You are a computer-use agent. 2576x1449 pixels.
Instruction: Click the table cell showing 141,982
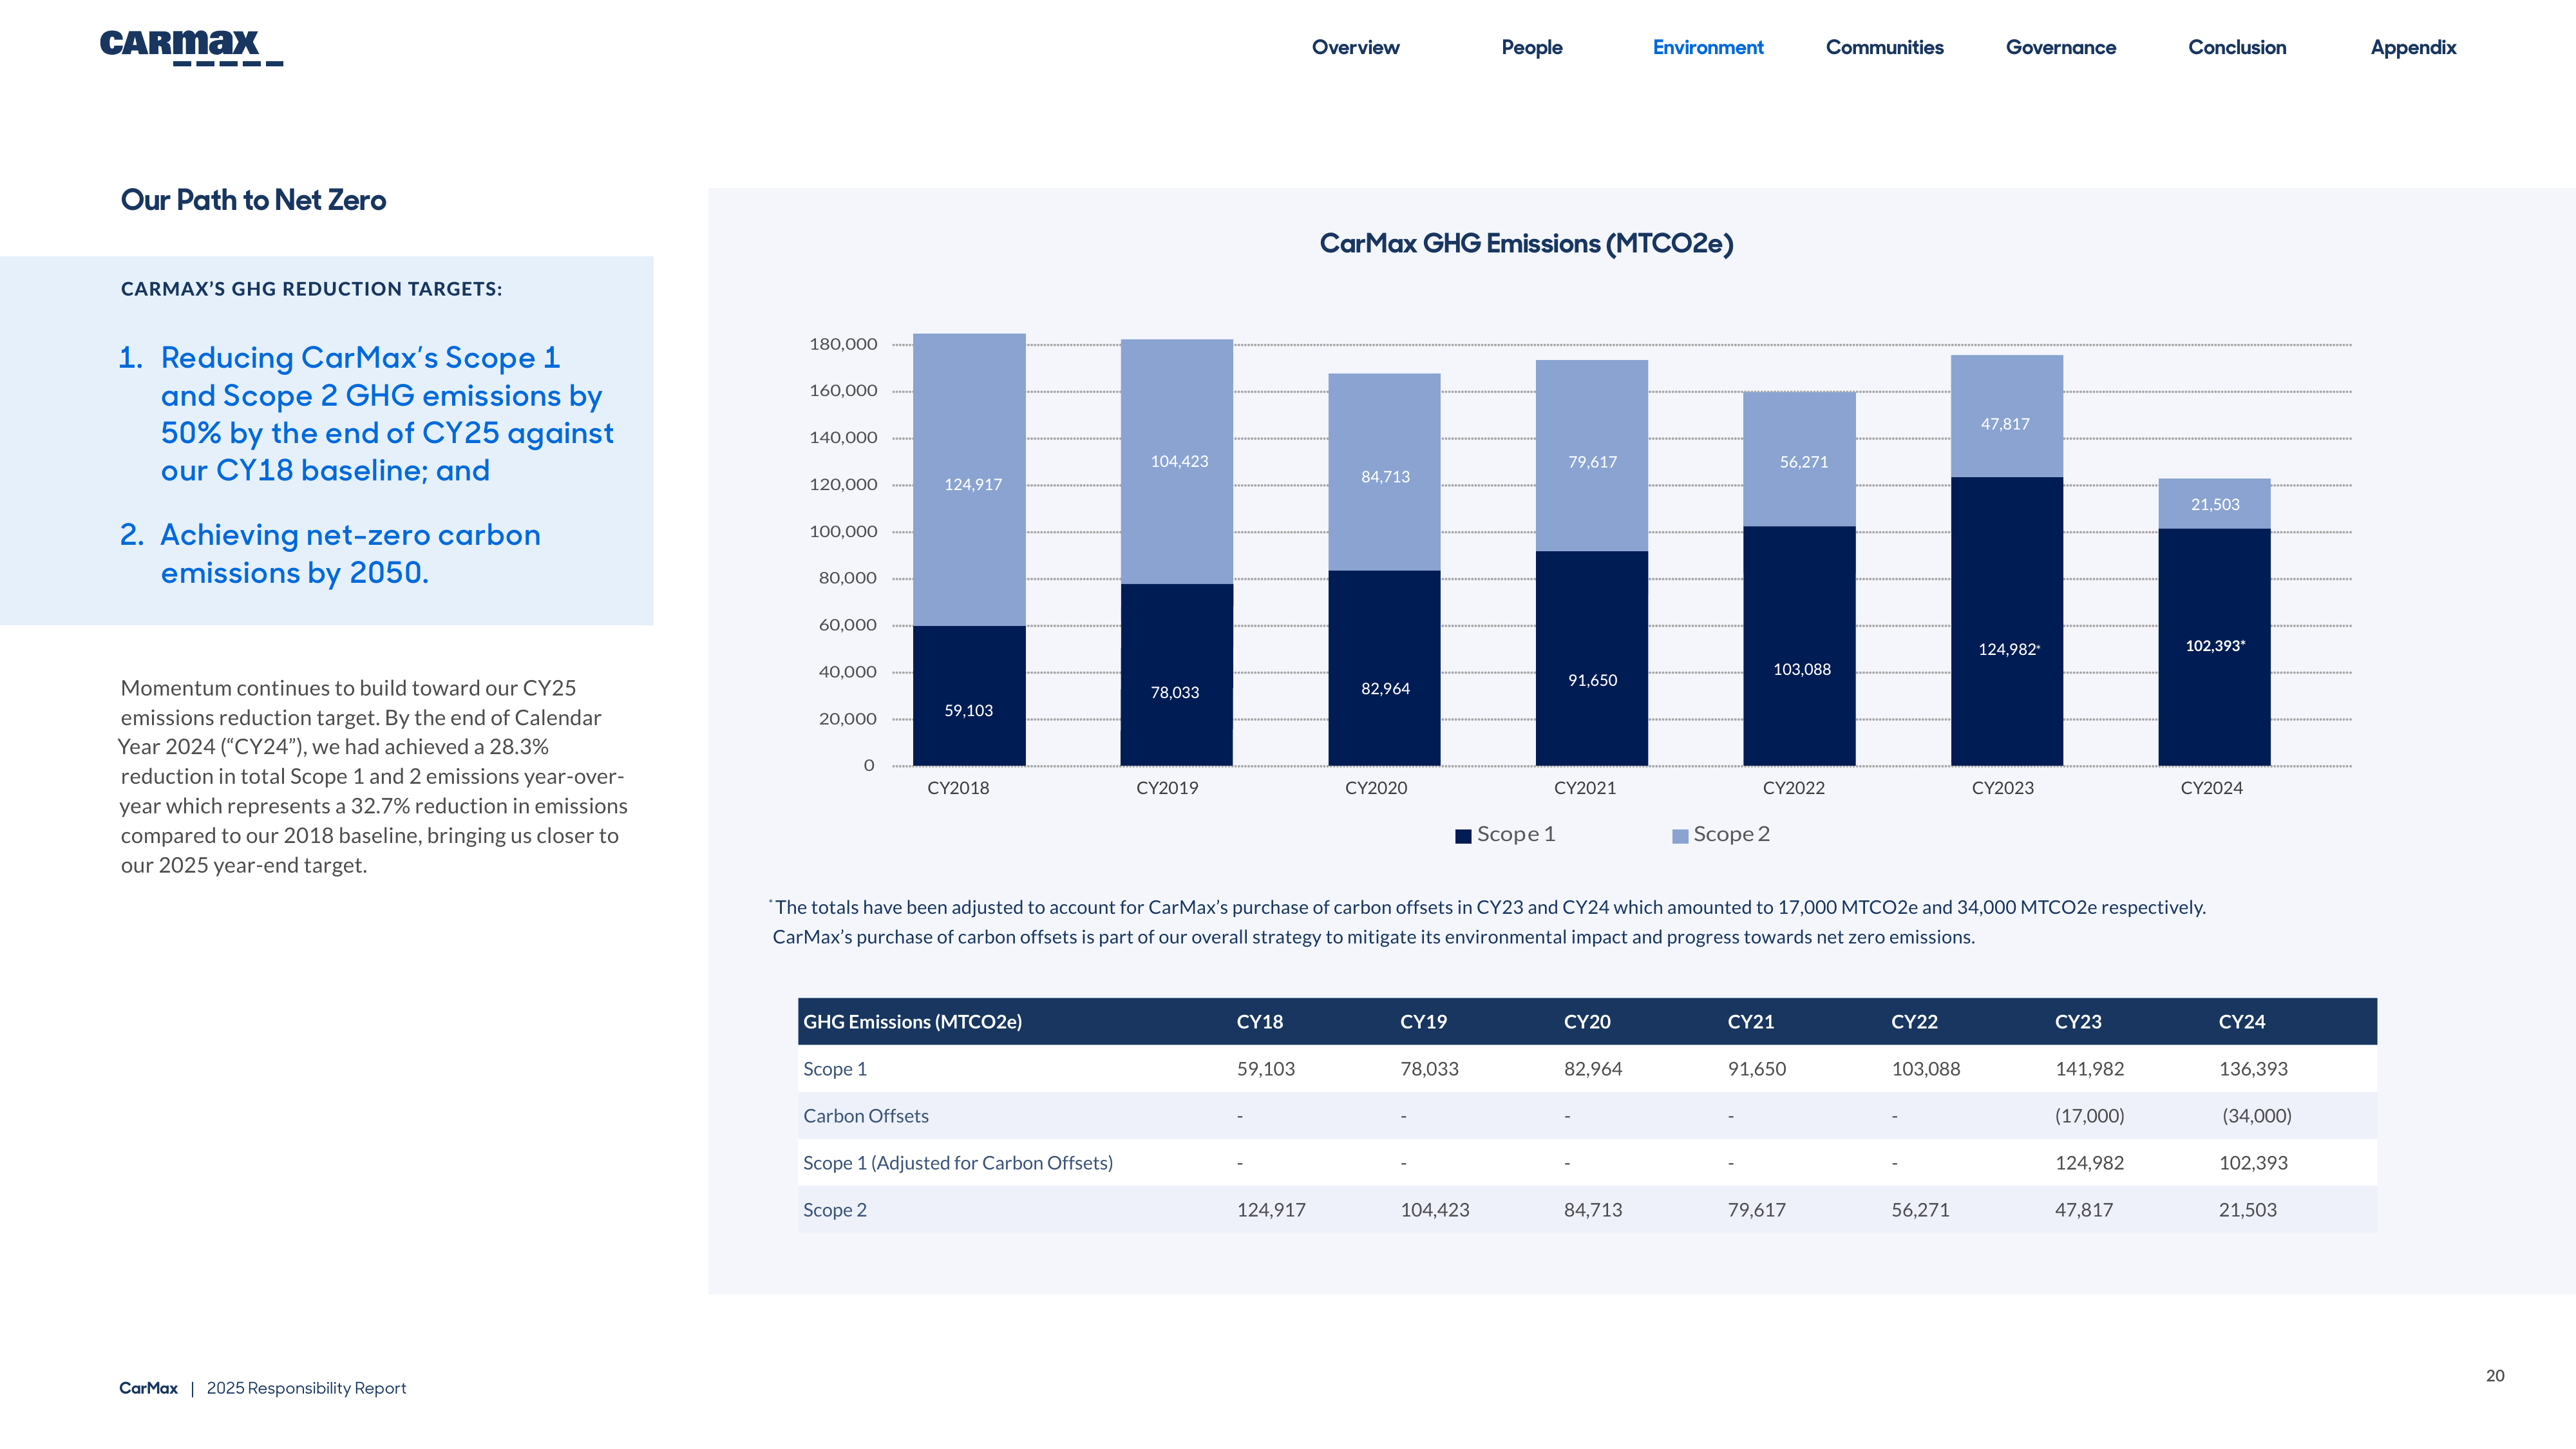point(2089,1069)
